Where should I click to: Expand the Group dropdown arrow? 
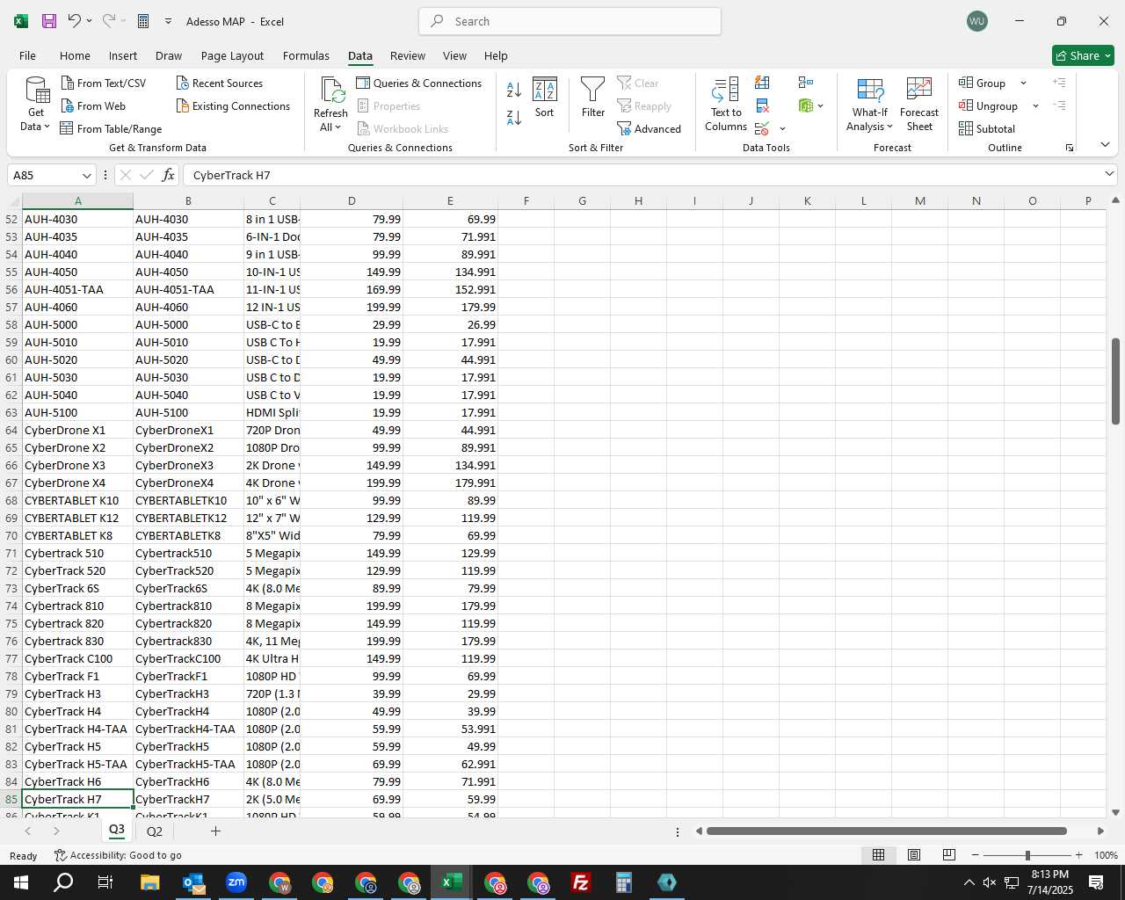pyautogui.click(x=1023, y=83)
